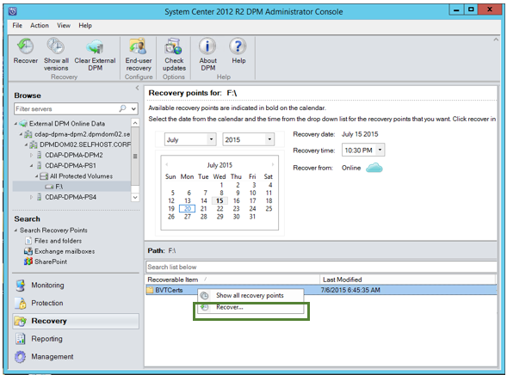507x375 pixels.
Task: Select DPMDOM02.SELFHOST.CORP tree node
Action: (85, 144)
